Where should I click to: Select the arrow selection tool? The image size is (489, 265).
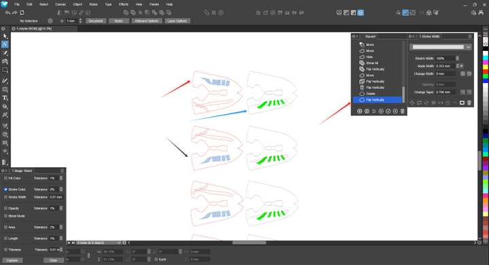point(5,36)
